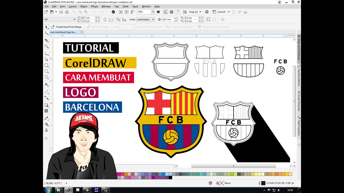Select the Text tool
Viewport: 344px width, 193px height.
[46, 84]
